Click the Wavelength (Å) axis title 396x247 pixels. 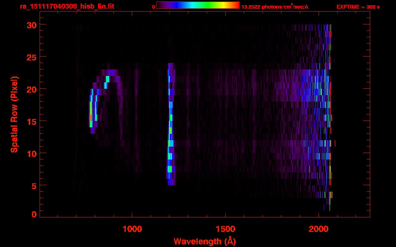click(205, 241)
